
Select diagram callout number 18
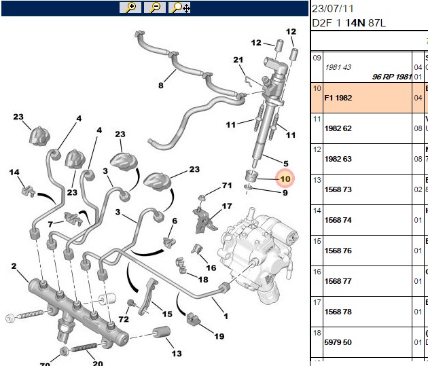tap(203, 280)
